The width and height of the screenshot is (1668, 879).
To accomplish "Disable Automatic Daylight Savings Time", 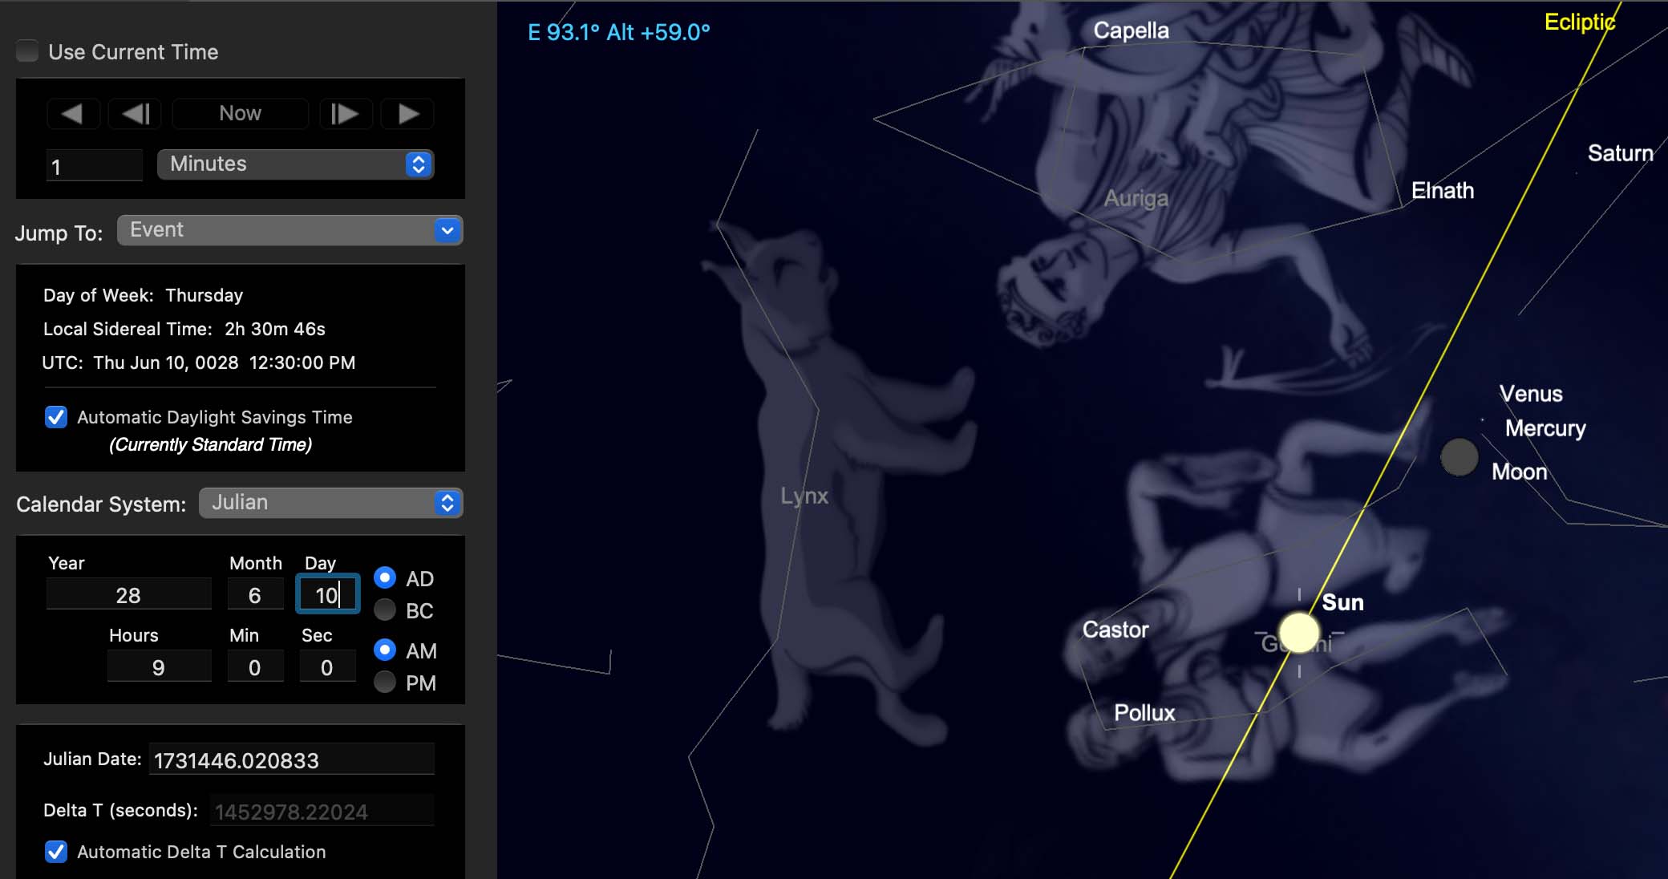I will 56,417.
